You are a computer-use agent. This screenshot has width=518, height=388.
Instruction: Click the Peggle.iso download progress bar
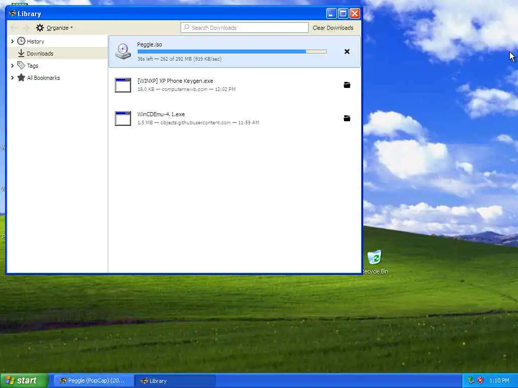232,52
